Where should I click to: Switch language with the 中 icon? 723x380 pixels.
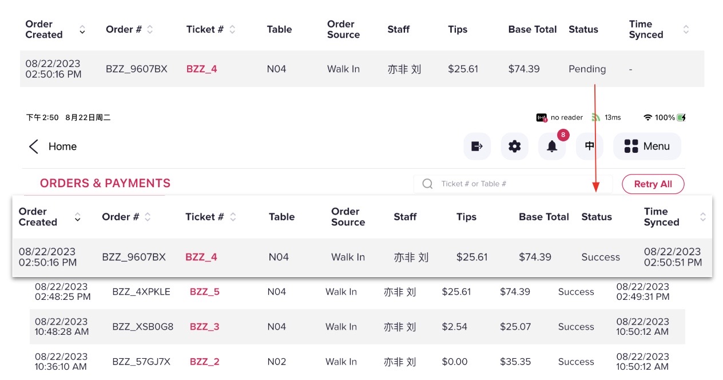tap(590, 146)
